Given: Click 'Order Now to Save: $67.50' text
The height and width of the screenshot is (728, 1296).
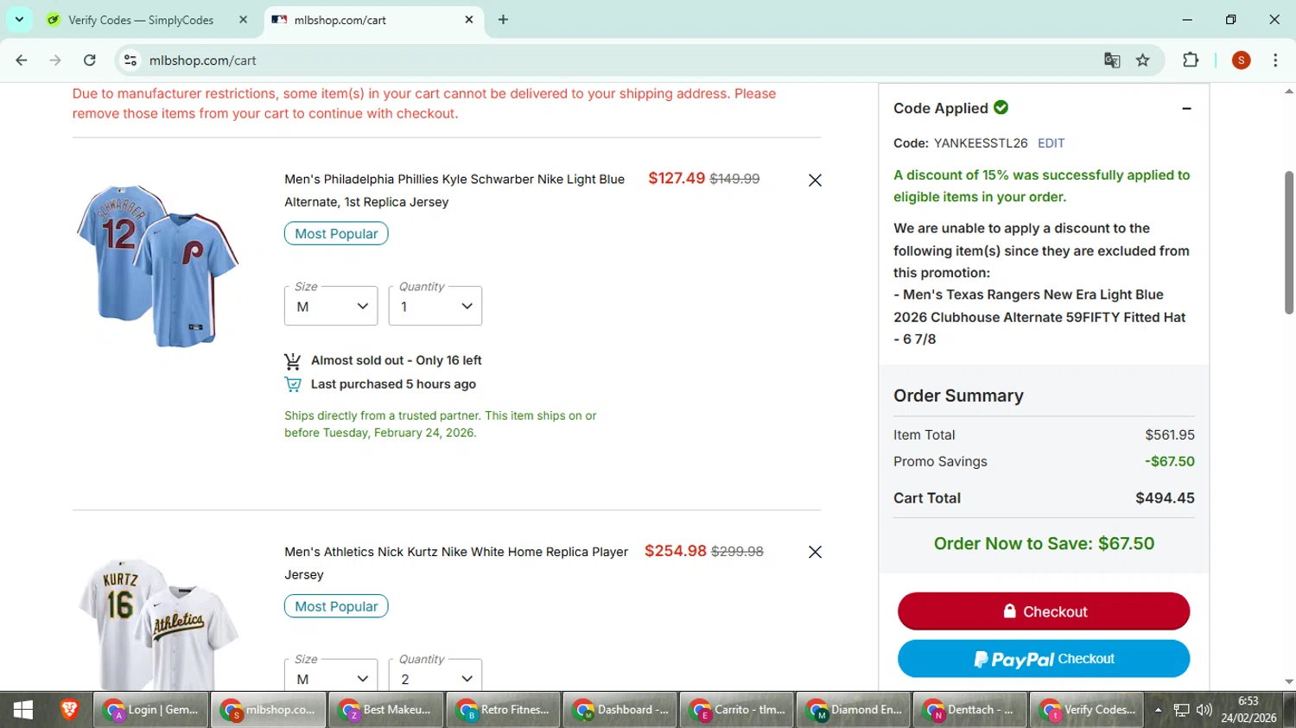Looking at the screenshot, I should coord(1044,543).
